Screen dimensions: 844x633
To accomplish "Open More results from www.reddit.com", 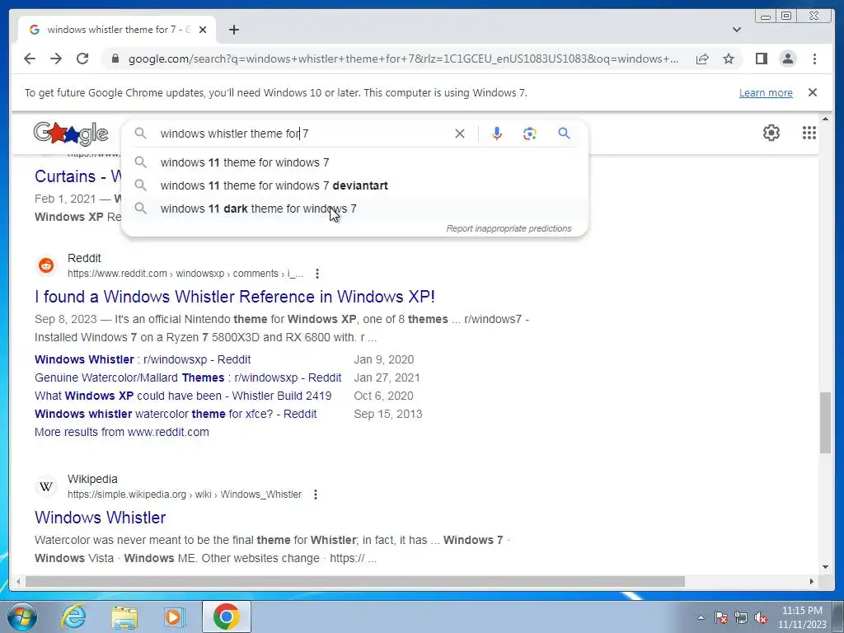I will (122, 432).
